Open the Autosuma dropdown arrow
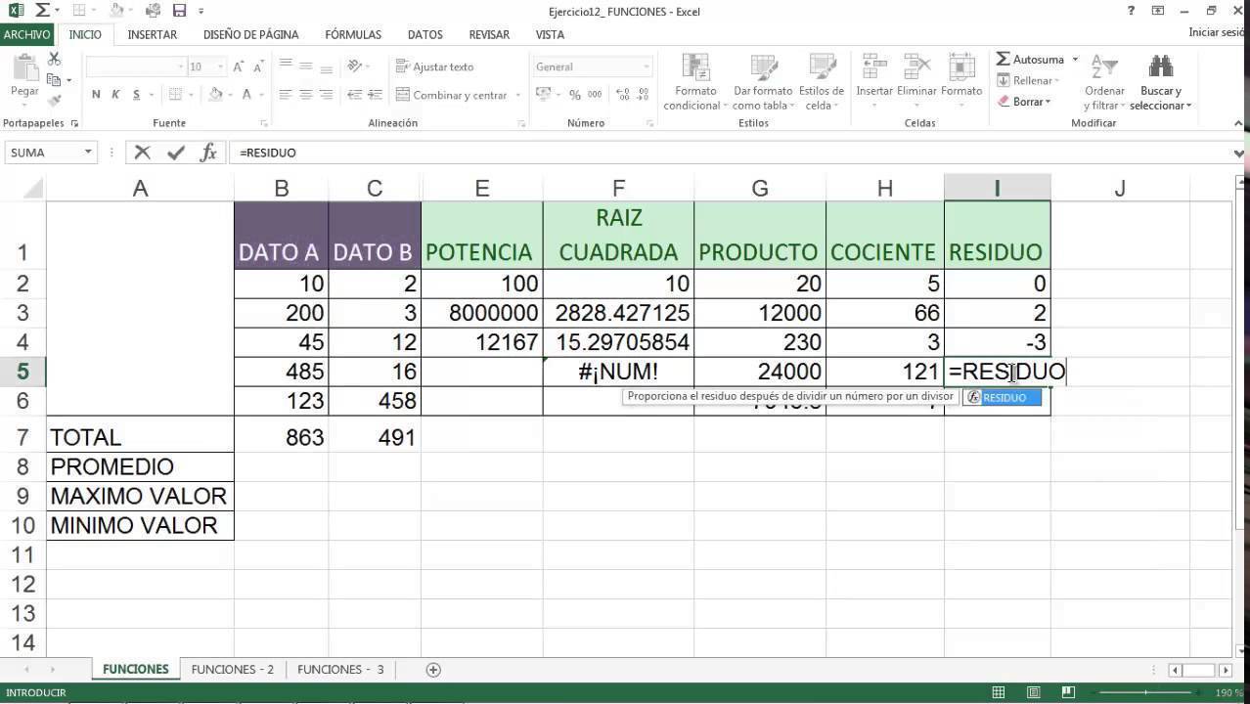The image size is (1250, 704). pos(1075,60)
